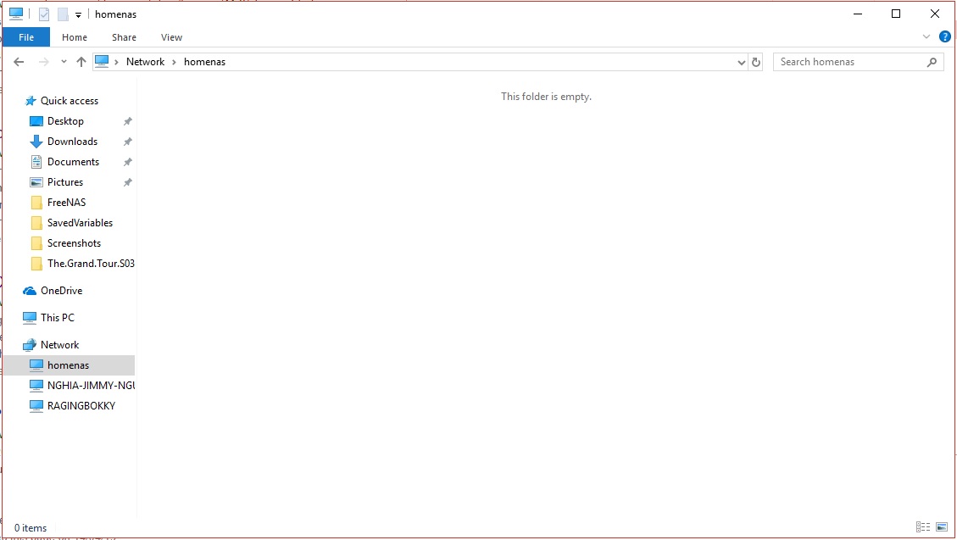957x540 pixels.
Task: Switch to the Home ribbon tab
Action: [75, 37]
